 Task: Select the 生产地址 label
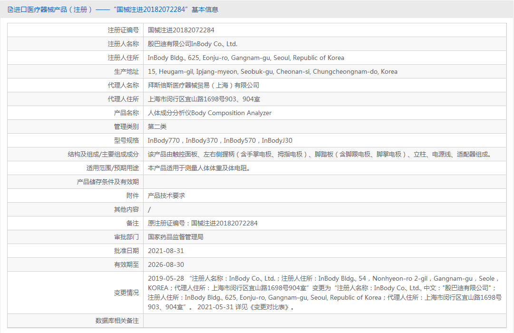click(126, 71)
